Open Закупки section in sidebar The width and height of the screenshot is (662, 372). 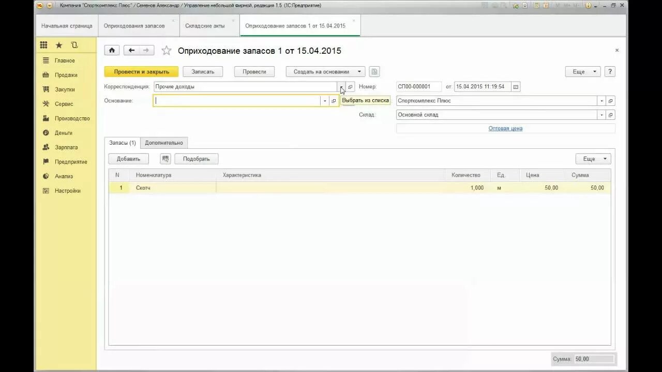(x=65, y=89)
